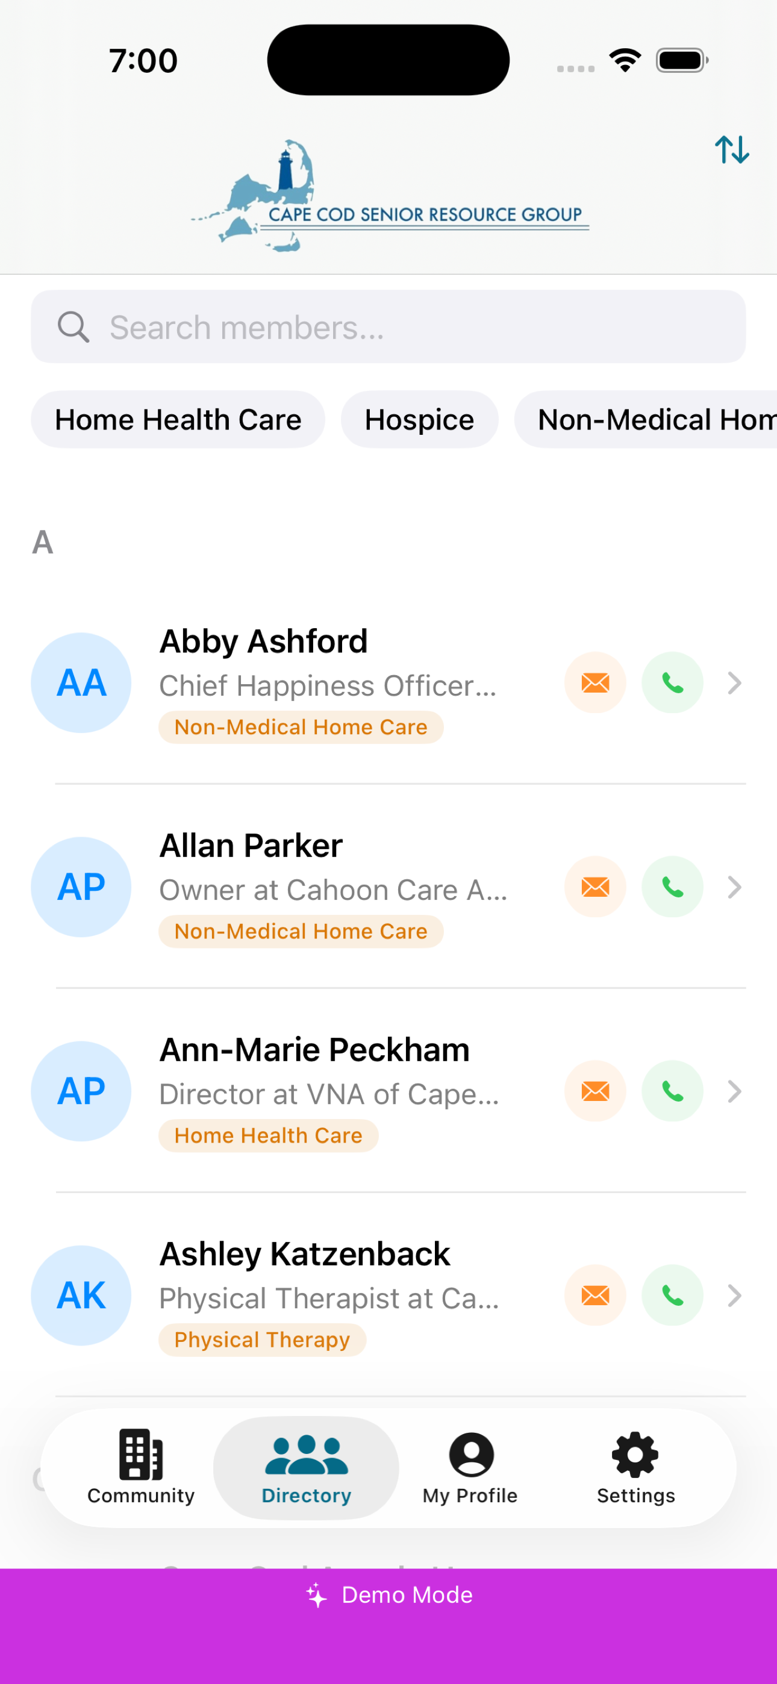Open Ann-Marie Peckham's detail chevron
The image size is (777, 1684).
[734, 1090]
